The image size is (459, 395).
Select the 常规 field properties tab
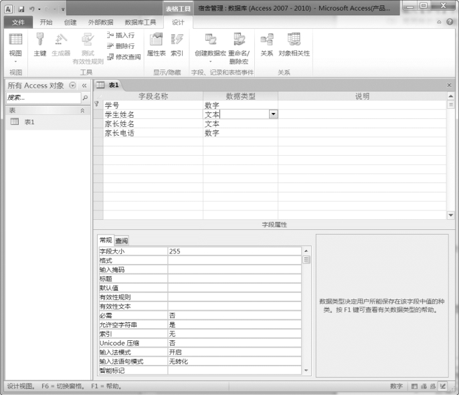pyautogui.click(x=106, y=240)
